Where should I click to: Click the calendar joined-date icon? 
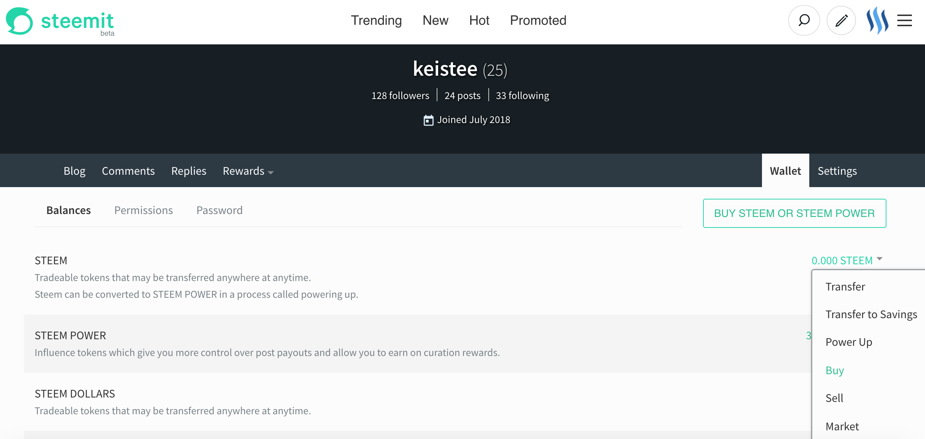point(428,120)
